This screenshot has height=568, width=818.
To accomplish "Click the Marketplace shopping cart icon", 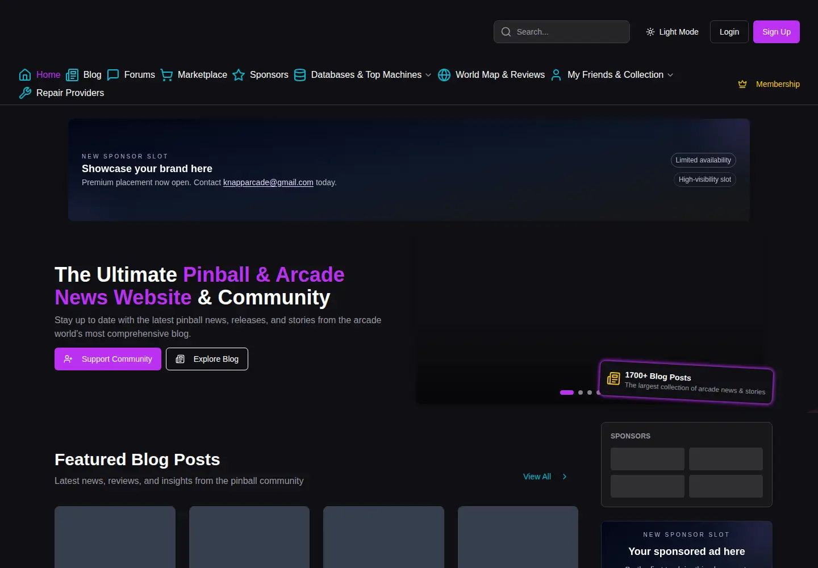I will coord(166,75).
